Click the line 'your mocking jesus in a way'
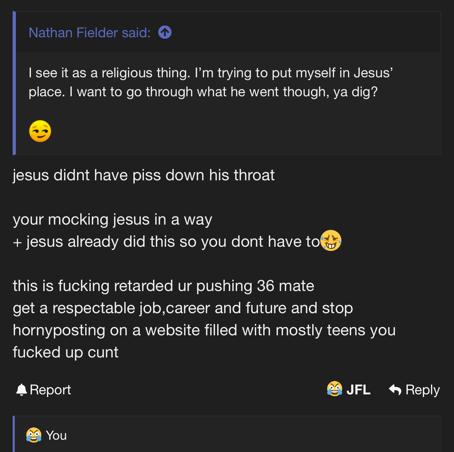The image size is (454, 452). [113, 219]
